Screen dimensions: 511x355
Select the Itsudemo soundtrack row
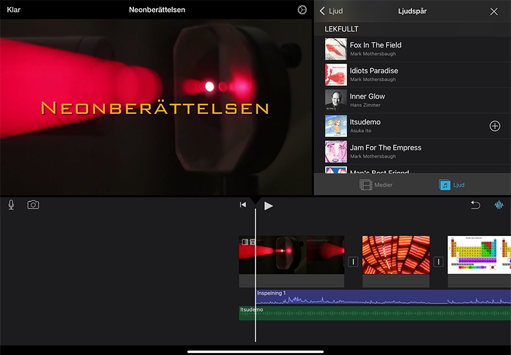413,126
